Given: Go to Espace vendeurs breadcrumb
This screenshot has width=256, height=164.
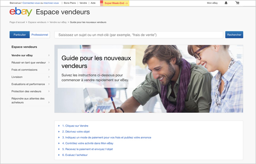Looking at the screenshot, I should coord(37,22).
